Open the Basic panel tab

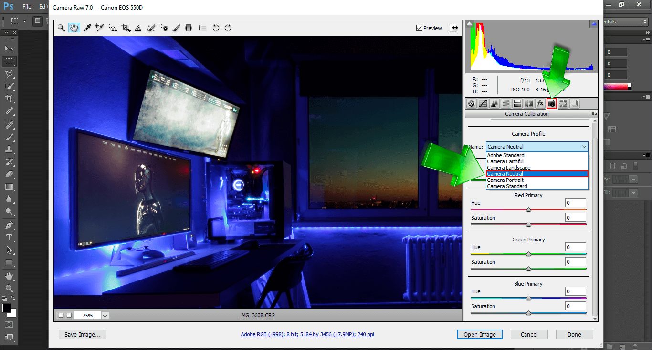pos(472,103)
